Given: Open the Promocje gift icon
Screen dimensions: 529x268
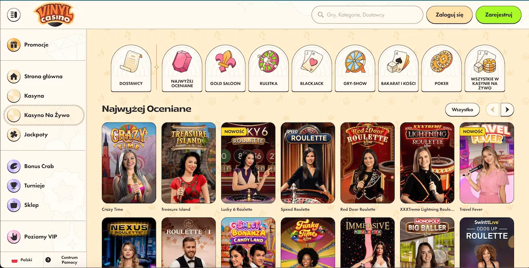Looking at the screenshot, I should [14, 45].
